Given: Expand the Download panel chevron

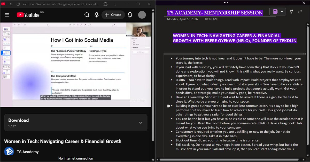Looking at the screenshot, I should 141,123.
